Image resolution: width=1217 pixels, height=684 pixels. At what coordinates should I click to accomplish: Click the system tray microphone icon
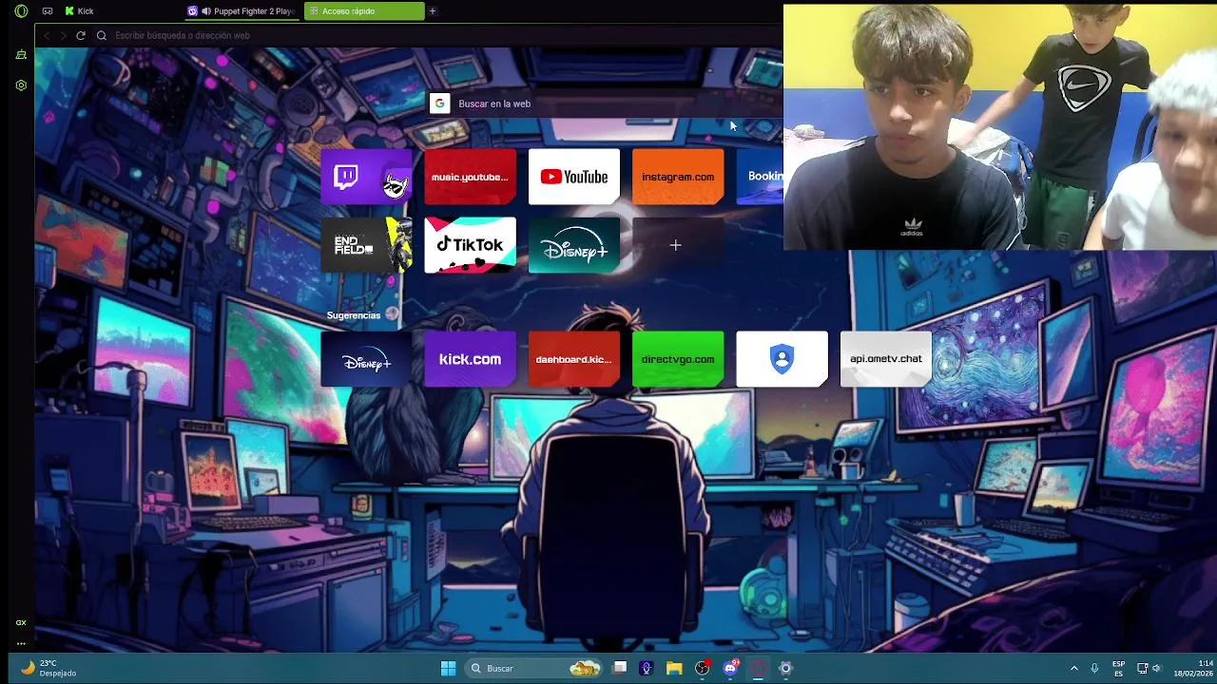(x=1095, y=668)
